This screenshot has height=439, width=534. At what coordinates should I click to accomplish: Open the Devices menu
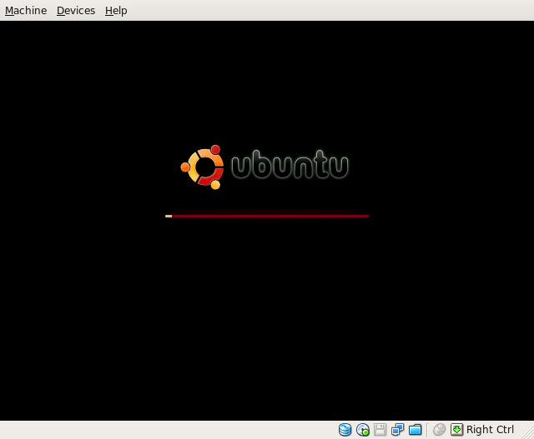click(x=76, y=11)
